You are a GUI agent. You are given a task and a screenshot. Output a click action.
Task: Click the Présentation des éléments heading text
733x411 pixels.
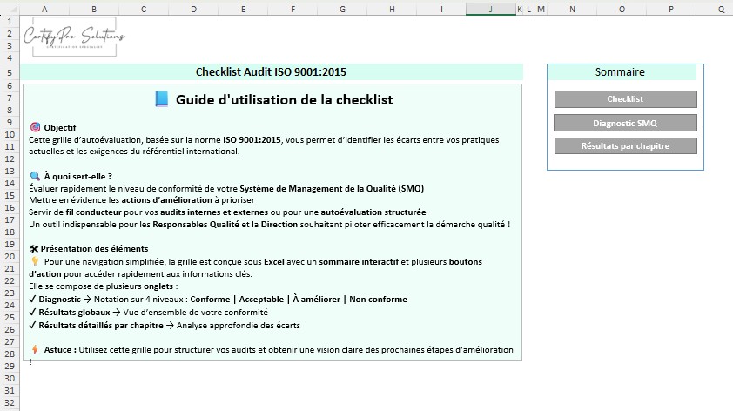[94, 249]
